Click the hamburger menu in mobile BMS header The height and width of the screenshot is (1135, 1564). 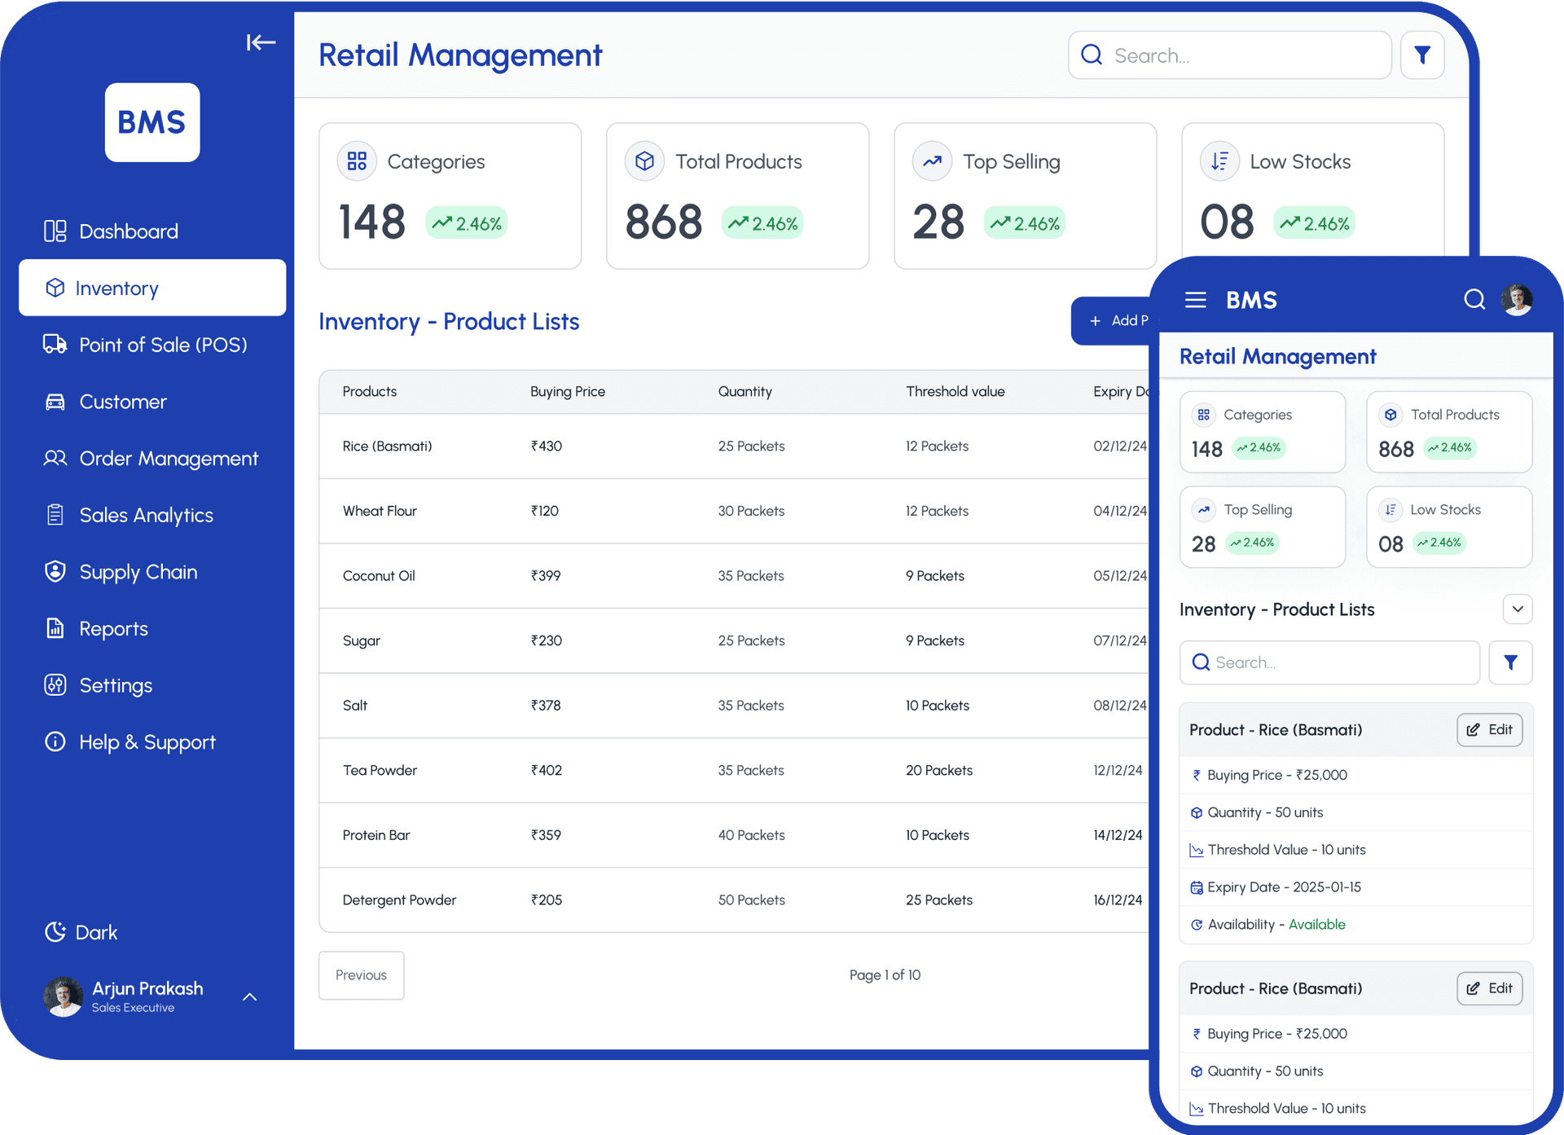pos(1195,299)
